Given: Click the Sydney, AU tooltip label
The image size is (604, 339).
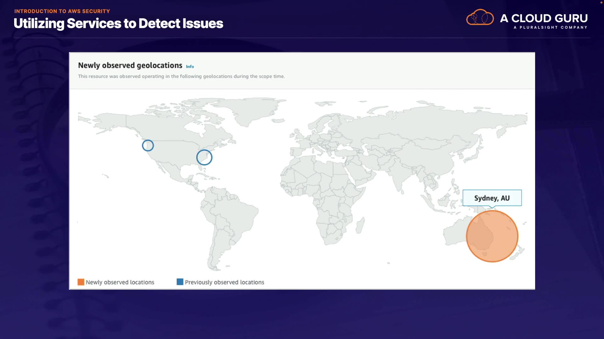Looking at the screenshot, I should pos(492,198).
